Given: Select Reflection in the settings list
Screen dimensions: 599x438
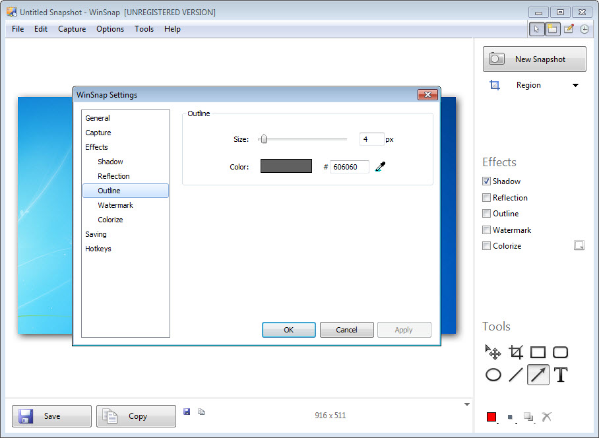Looking at the screenshot, I should pos(113,176).
